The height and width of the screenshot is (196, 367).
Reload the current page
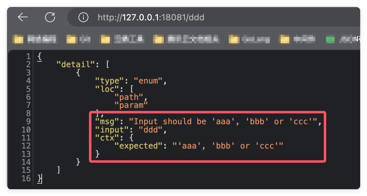click(x=50, y=17)
